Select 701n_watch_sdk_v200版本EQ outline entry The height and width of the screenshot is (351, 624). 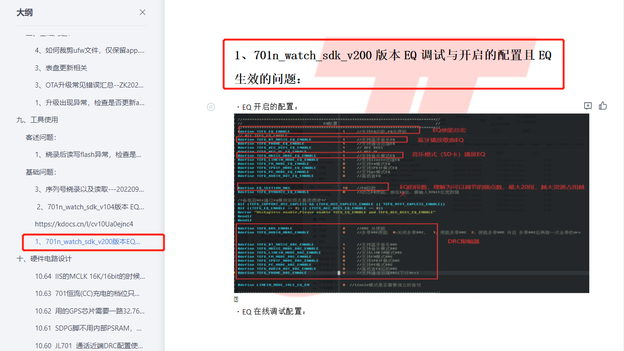(88, 242)
